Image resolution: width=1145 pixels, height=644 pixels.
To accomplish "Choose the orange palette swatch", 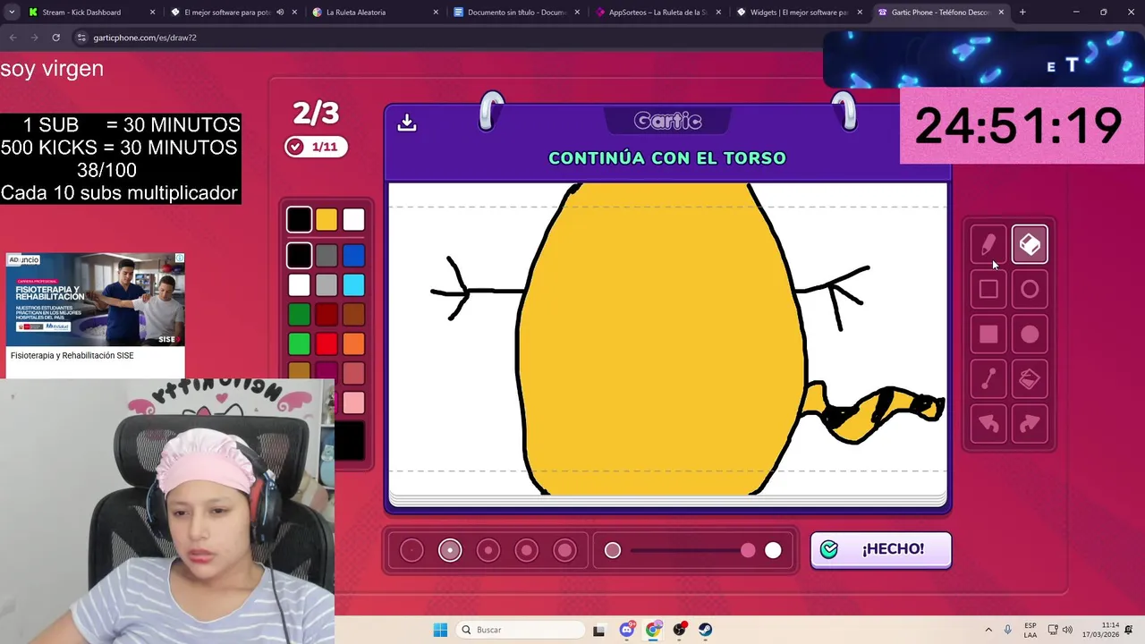I will [x=354, y=343].
